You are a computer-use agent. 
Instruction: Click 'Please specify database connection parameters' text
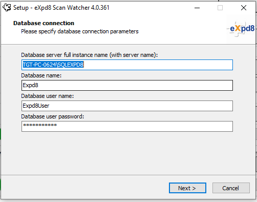tap(80, 31)
